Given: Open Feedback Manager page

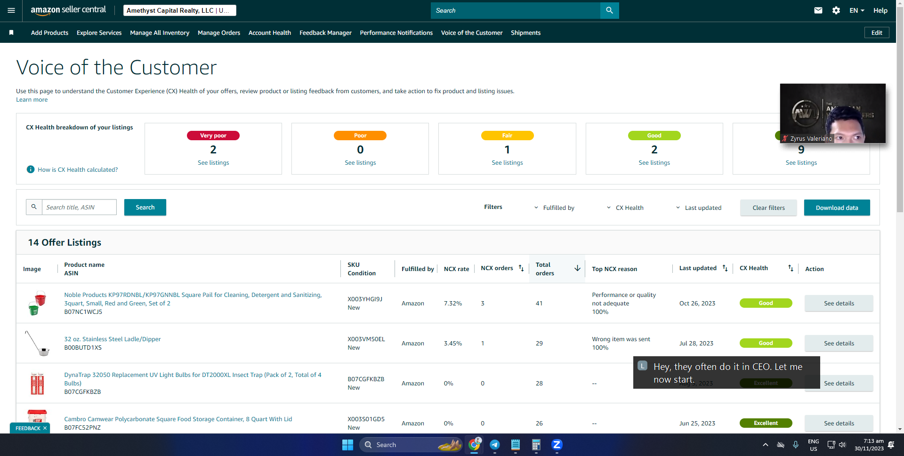Looking at the screenshot, I should (325, 32).
